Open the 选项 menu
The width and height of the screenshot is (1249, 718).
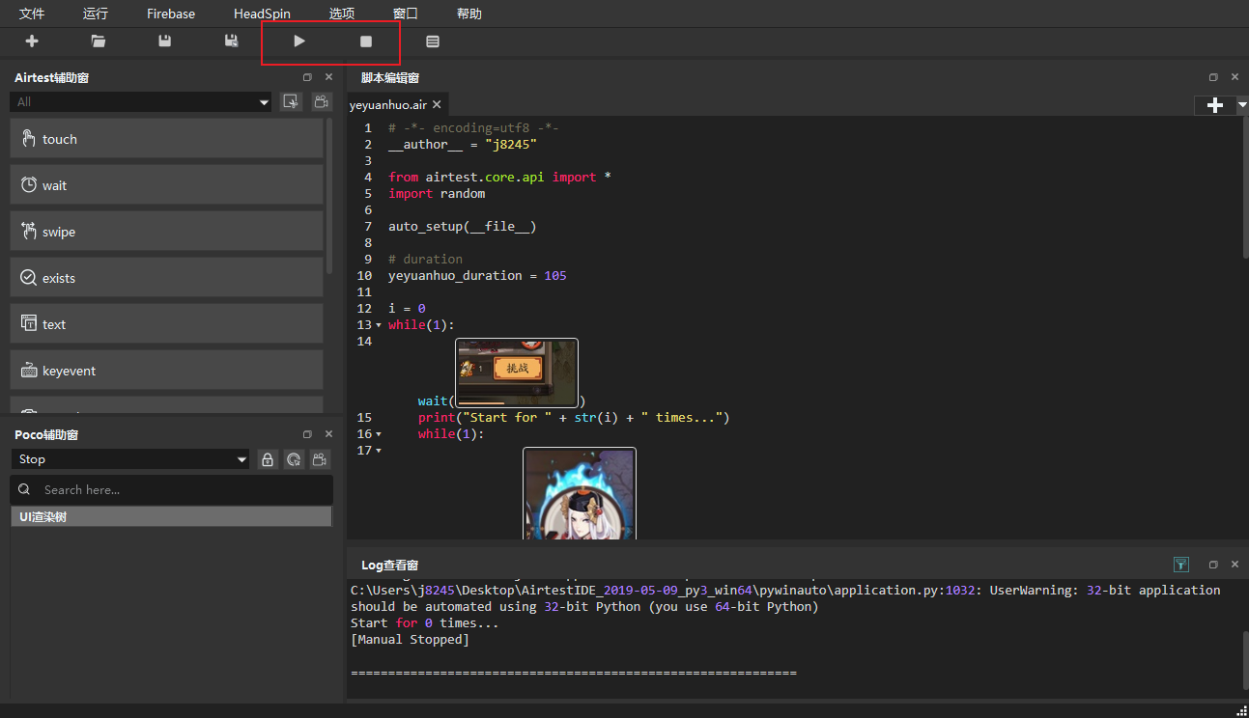point(342,14)
